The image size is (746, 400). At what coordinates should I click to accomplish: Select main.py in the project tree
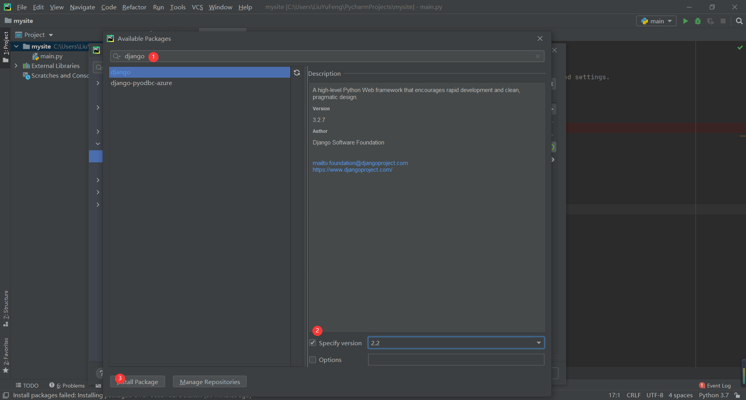click(x=51, y=56)
